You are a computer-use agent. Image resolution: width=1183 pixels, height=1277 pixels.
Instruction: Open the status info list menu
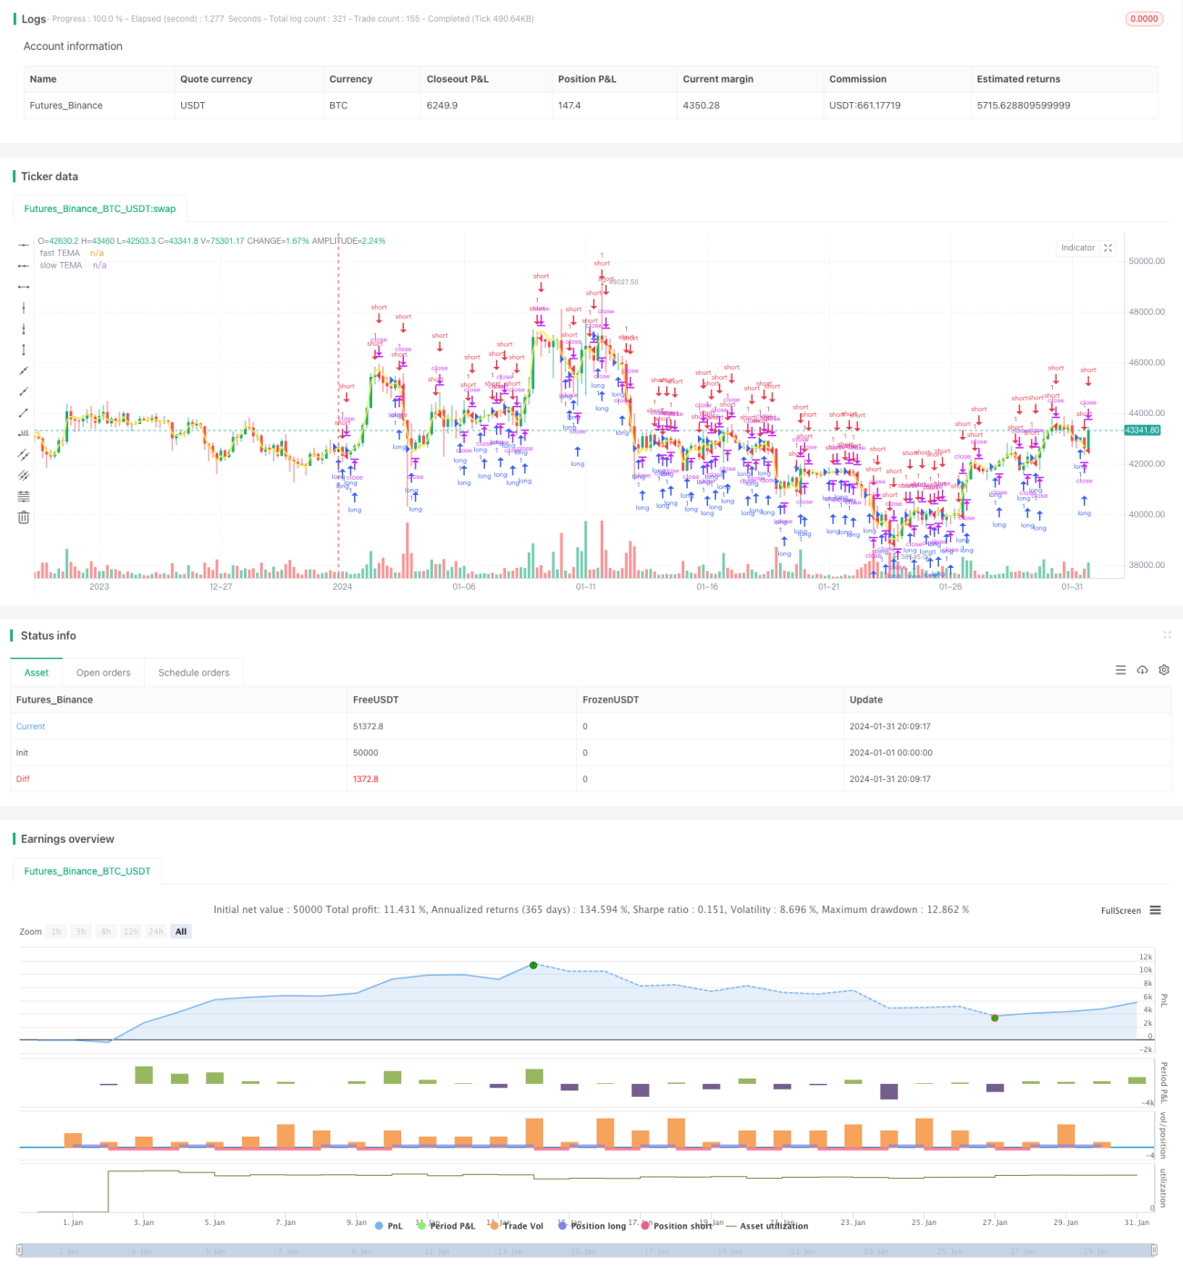click(1120, 670)
